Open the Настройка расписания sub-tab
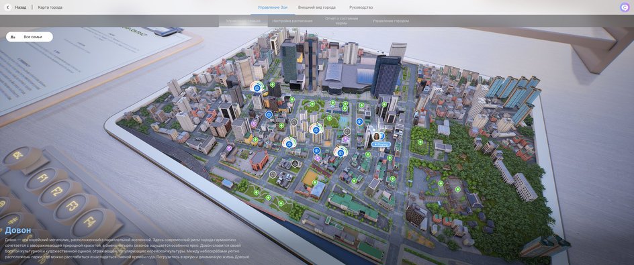The height and width of the screenshot is (265, 634). (292, 21)
